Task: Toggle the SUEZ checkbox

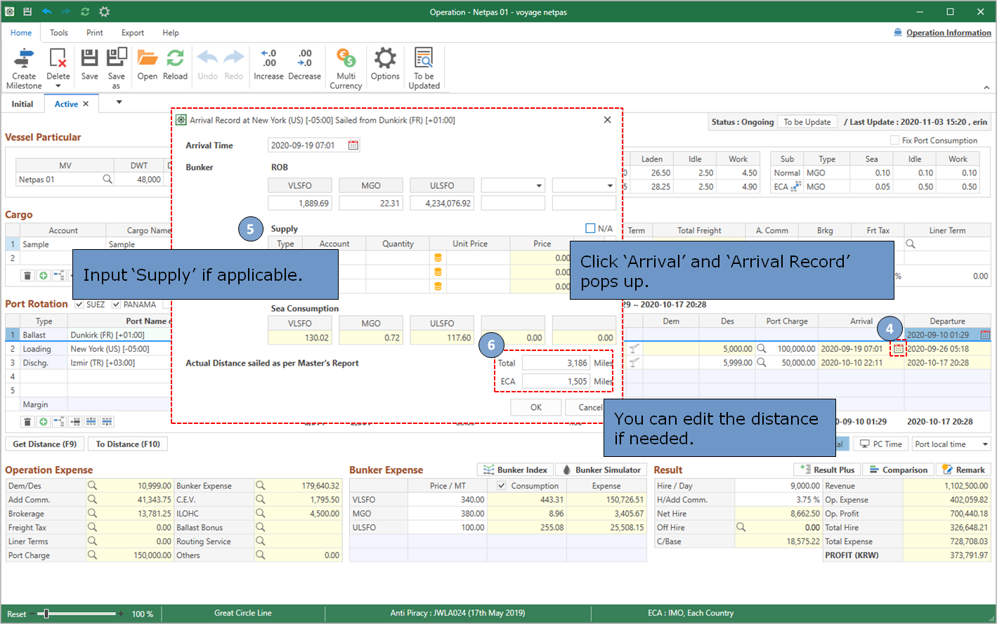Action: (x=79, y=305)
